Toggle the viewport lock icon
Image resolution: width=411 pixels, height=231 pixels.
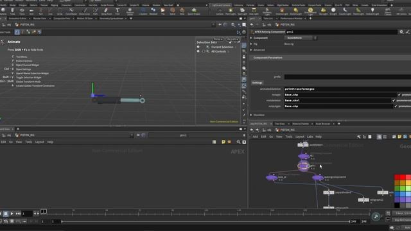(x=244, y=57)
